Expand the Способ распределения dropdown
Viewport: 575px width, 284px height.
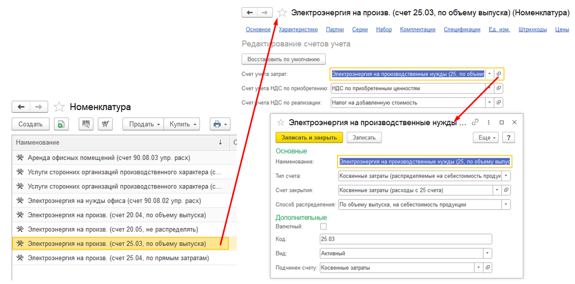pos(506,204)
